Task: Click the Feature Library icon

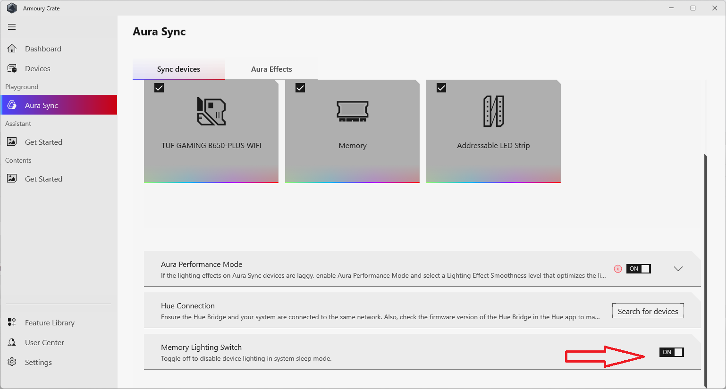Action: pyautogui.click(x=12, y=323)
